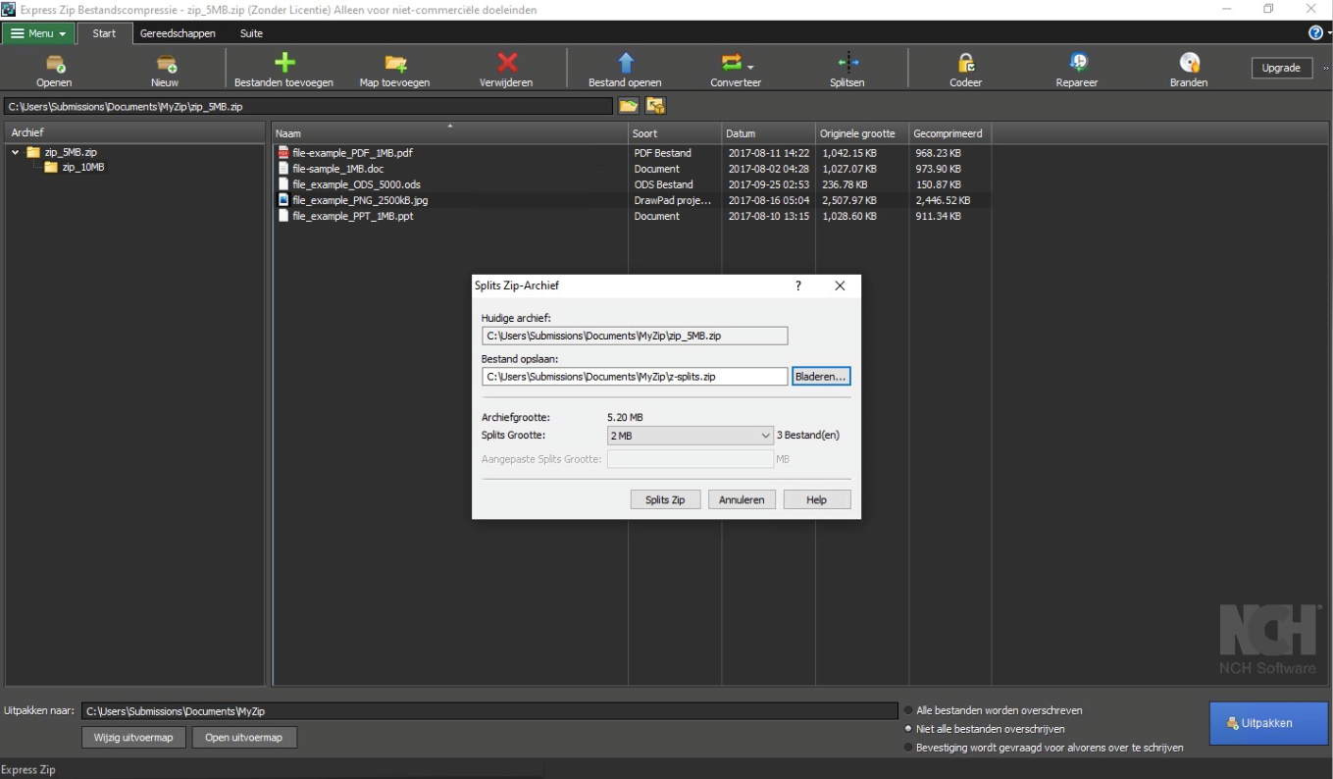Select 'Niet alle bestanden overschrijven' option
Screen dimensions: 1333x779
[907, 729]
